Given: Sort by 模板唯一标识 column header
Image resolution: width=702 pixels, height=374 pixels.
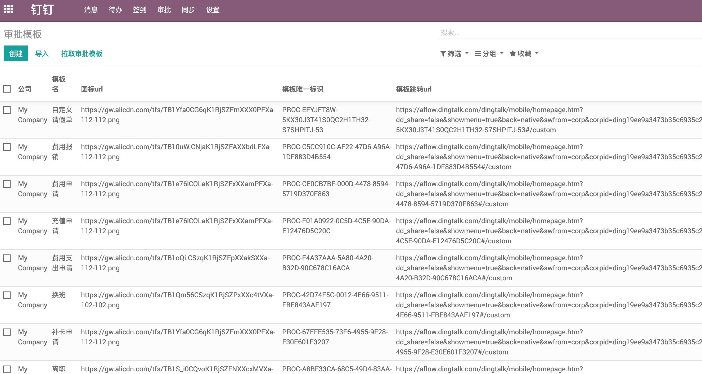Looking at the screenshot, I should point(303,89).
